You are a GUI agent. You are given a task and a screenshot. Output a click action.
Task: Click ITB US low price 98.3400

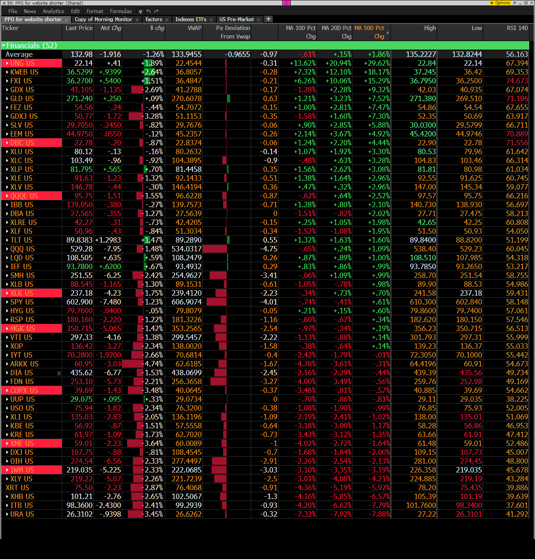pos(469,506)
